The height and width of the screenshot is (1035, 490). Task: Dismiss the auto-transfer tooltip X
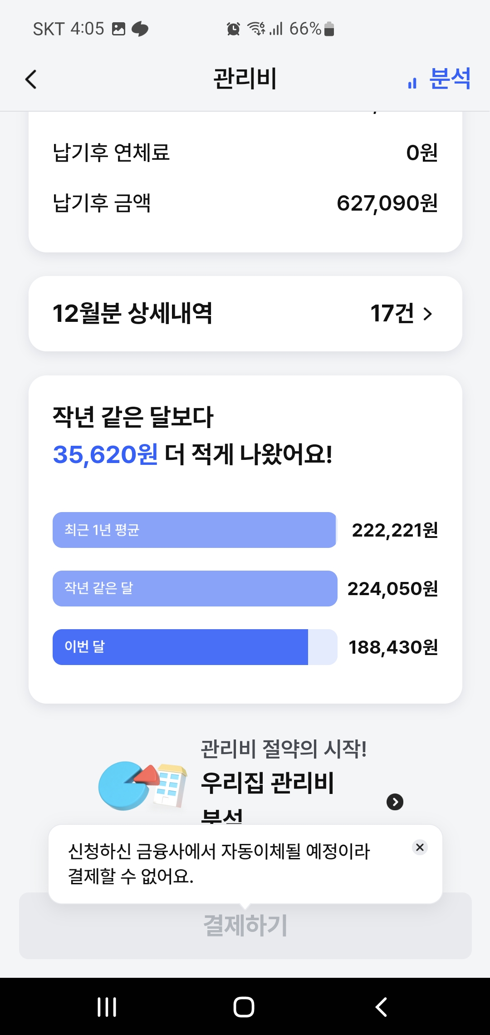[x=420, y=847]
